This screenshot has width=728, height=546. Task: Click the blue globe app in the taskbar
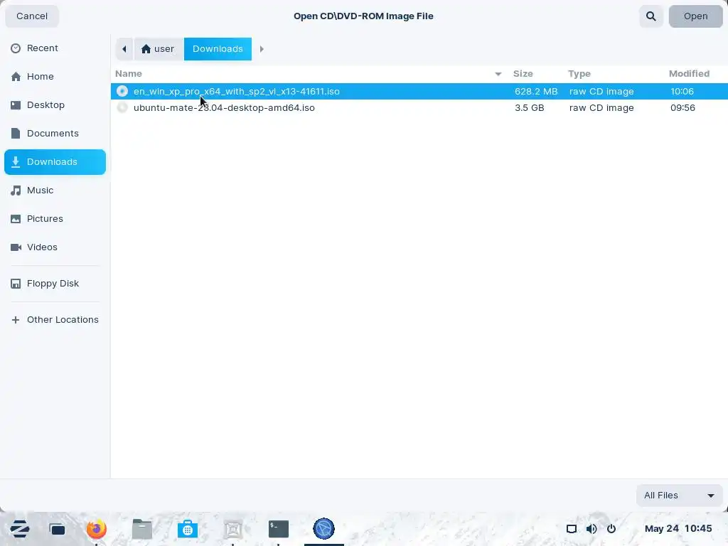tap(323, 529)
